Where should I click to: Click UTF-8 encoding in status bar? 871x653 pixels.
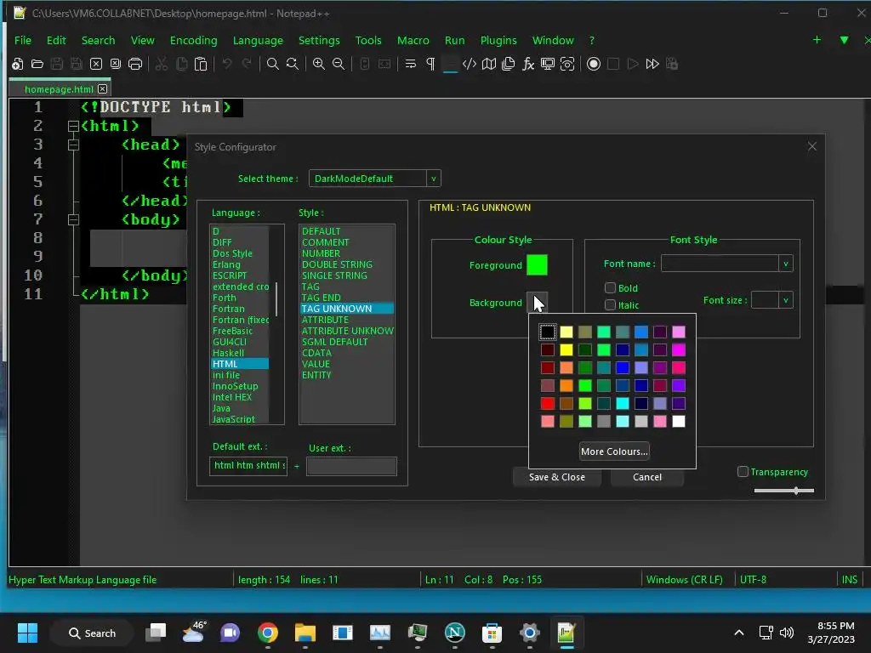click(754, 579)
